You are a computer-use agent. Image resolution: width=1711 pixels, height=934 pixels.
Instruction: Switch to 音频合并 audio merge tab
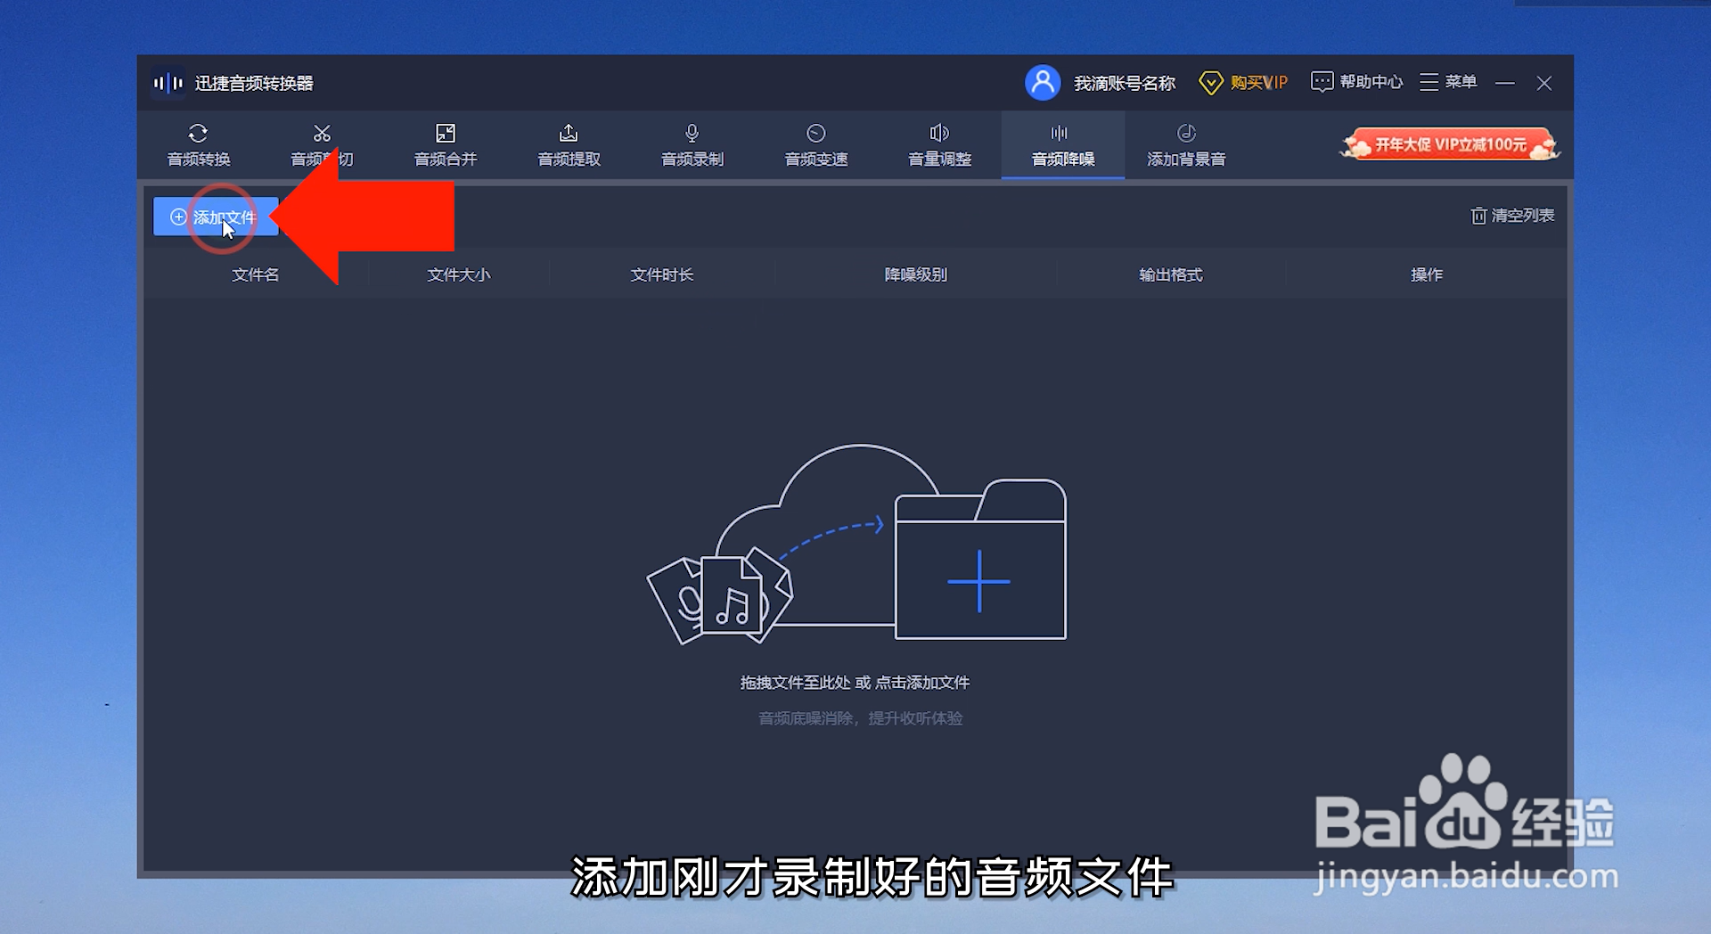tap(446, 145)
